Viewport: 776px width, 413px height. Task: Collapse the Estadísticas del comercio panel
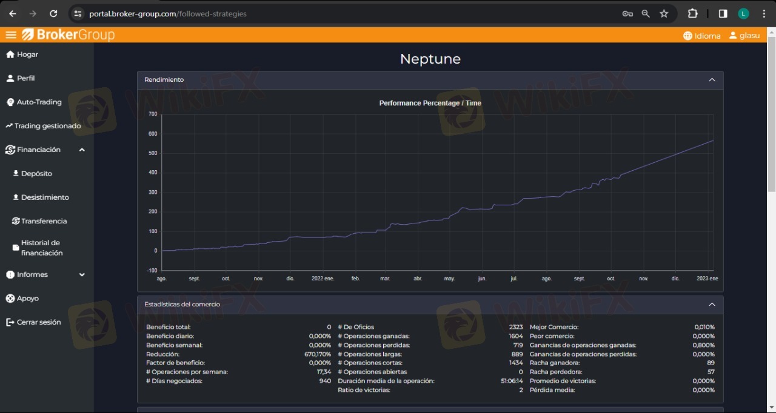pyautogui.click(x=712, y=305)
